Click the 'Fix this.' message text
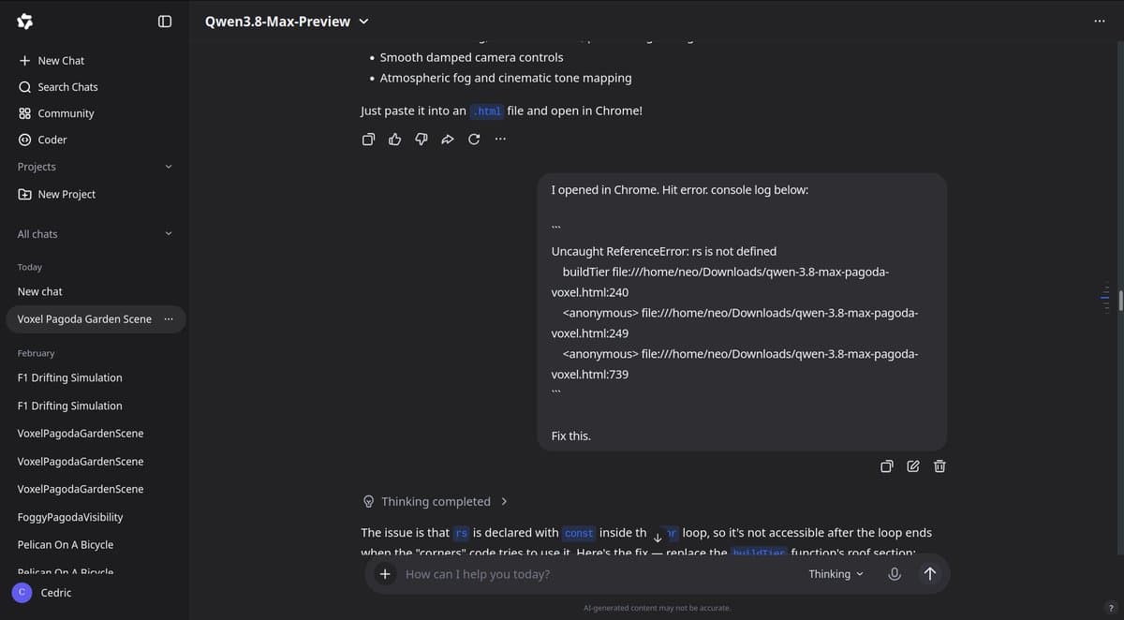This screenshot has width=1124, height=620. 571,435
